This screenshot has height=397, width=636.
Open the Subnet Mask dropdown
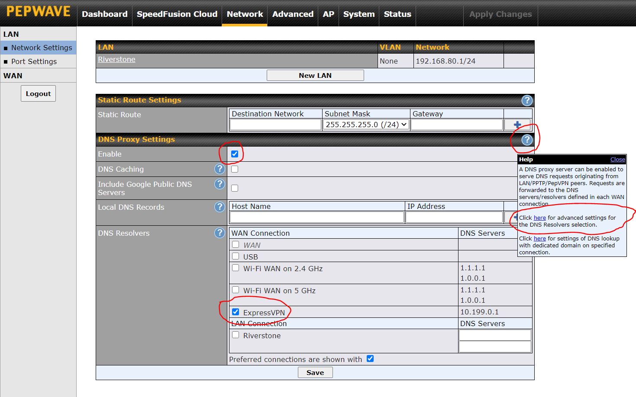(x=366, y=125)
